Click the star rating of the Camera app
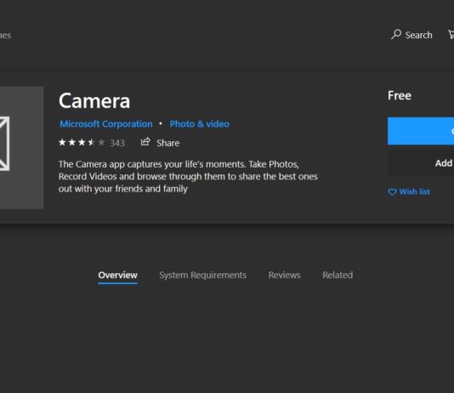Screen dimensions: 454x393 point(82,143)
